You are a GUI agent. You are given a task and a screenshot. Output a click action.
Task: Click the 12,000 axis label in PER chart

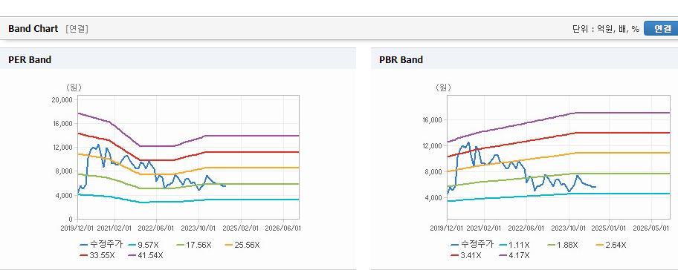[62, 148]
